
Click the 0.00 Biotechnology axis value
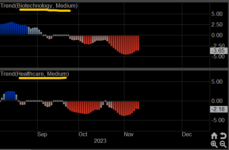pyautogui.click(x=217, y=35)
